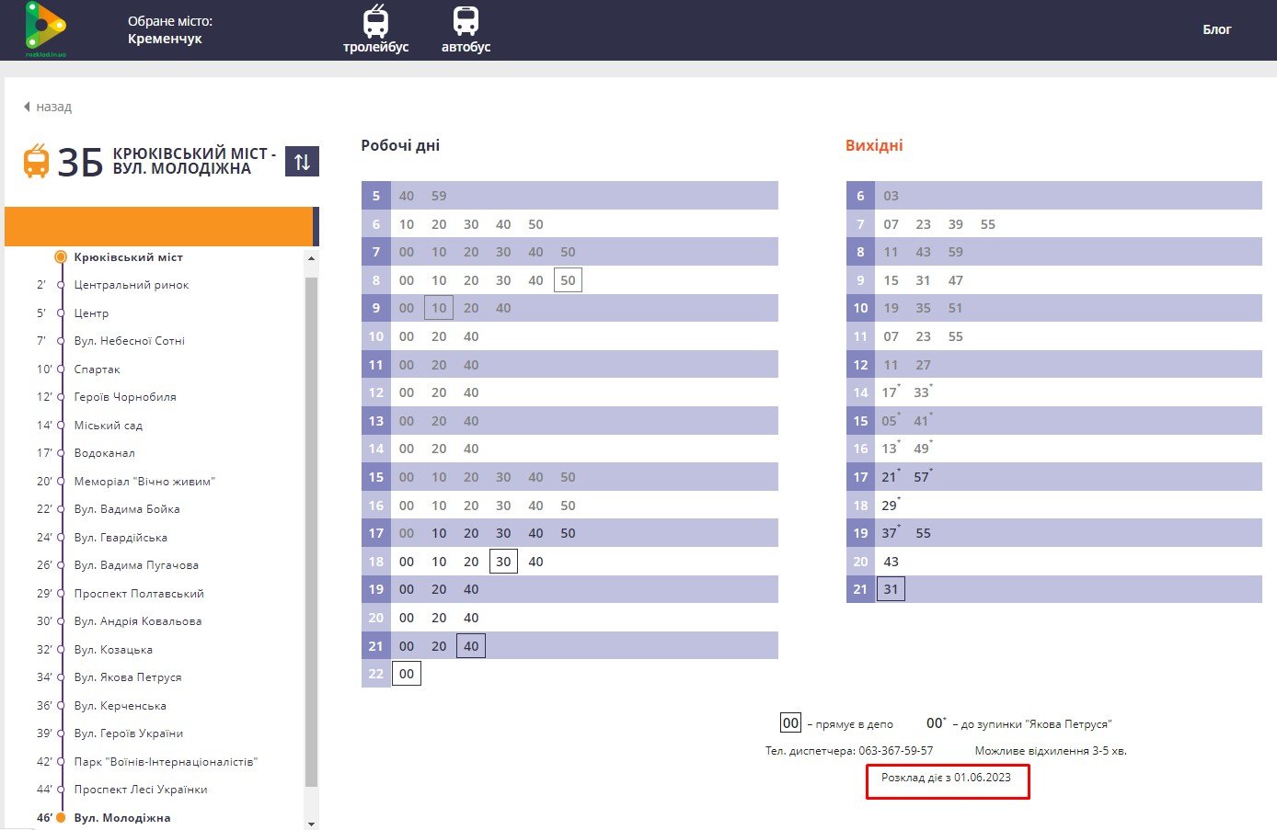Click the Вул. Молодіжна end stop marker
This screenshot has width=1277, height=830.
pyautogui.click(x=61, y=817)
